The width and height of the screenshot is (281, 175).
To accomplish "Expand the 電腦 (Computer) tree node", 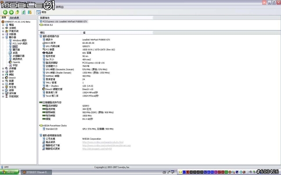I will [x=3, y=25].
